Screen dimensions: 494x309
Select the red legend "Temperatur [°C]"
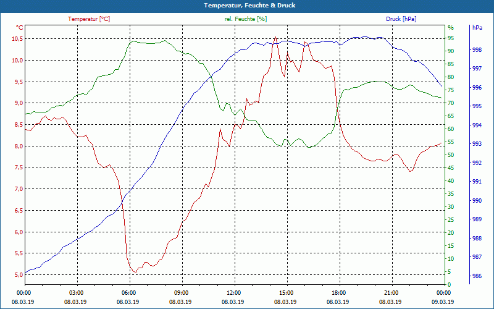pos(89,19)
